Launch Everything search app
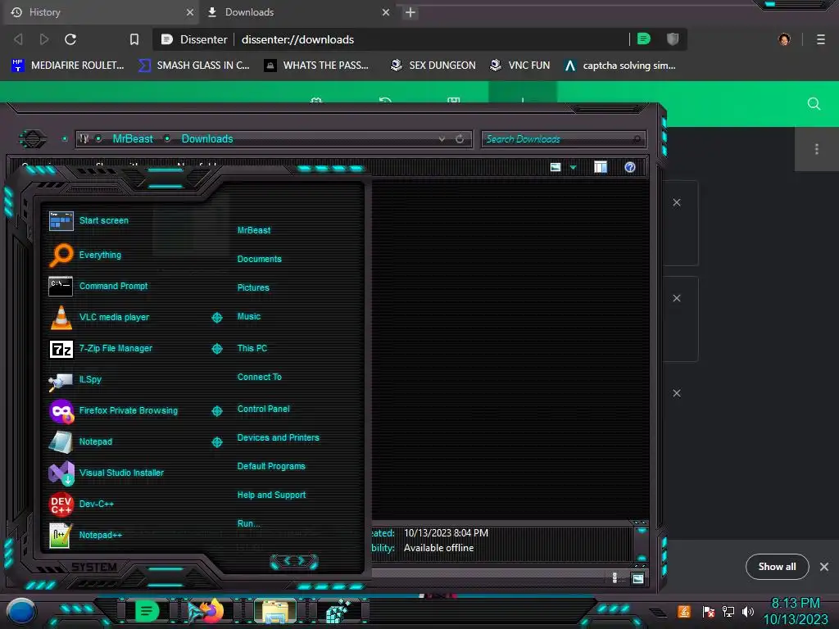 [85, 255]
